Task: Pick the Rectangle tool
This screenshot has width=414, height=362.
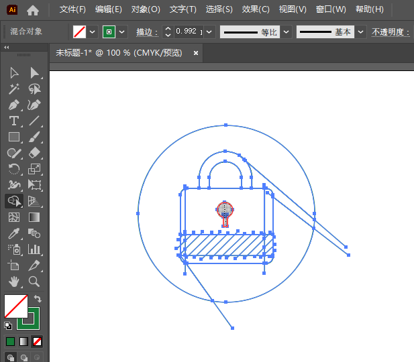Action: (x=14, y=137)
